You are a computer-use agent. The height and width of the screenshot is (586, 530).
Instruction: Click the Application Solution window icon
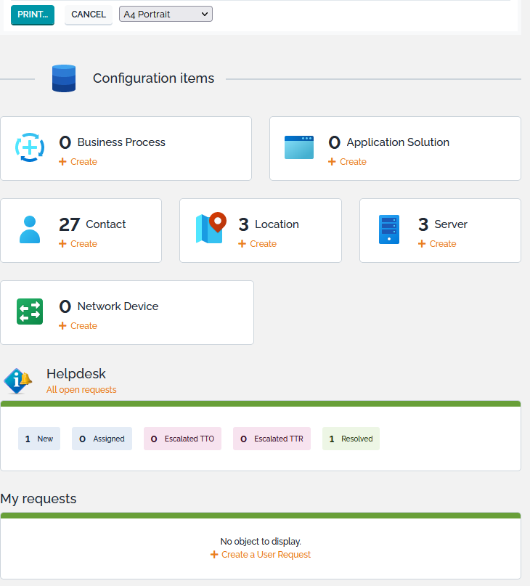298,147
